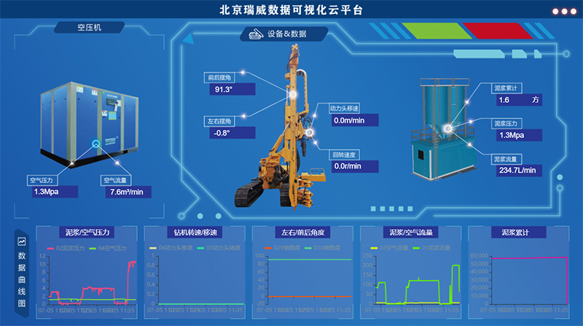Open the 左右/前后角度 chart title
Image resolution: width=583 pixels, height=326 pixels.
point(303,232)
